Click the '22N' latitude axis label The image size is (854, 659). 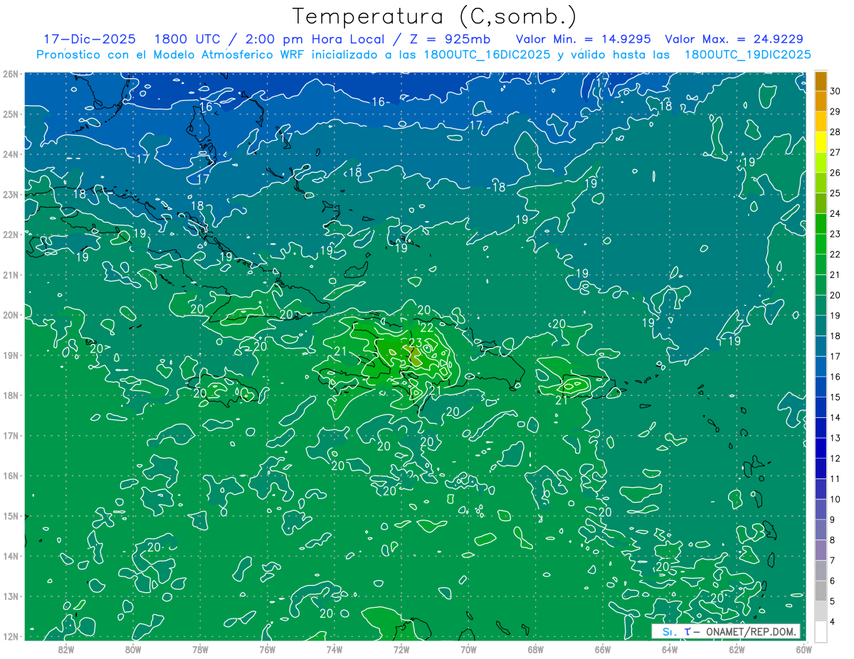pyautogui.click(x=11, y=235)
